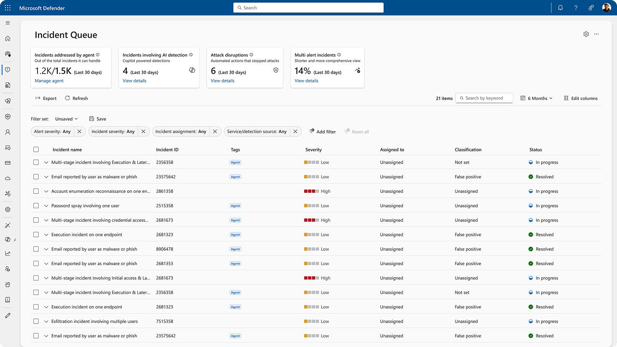Open the app launcher waffle icon

tap(8, 8)
